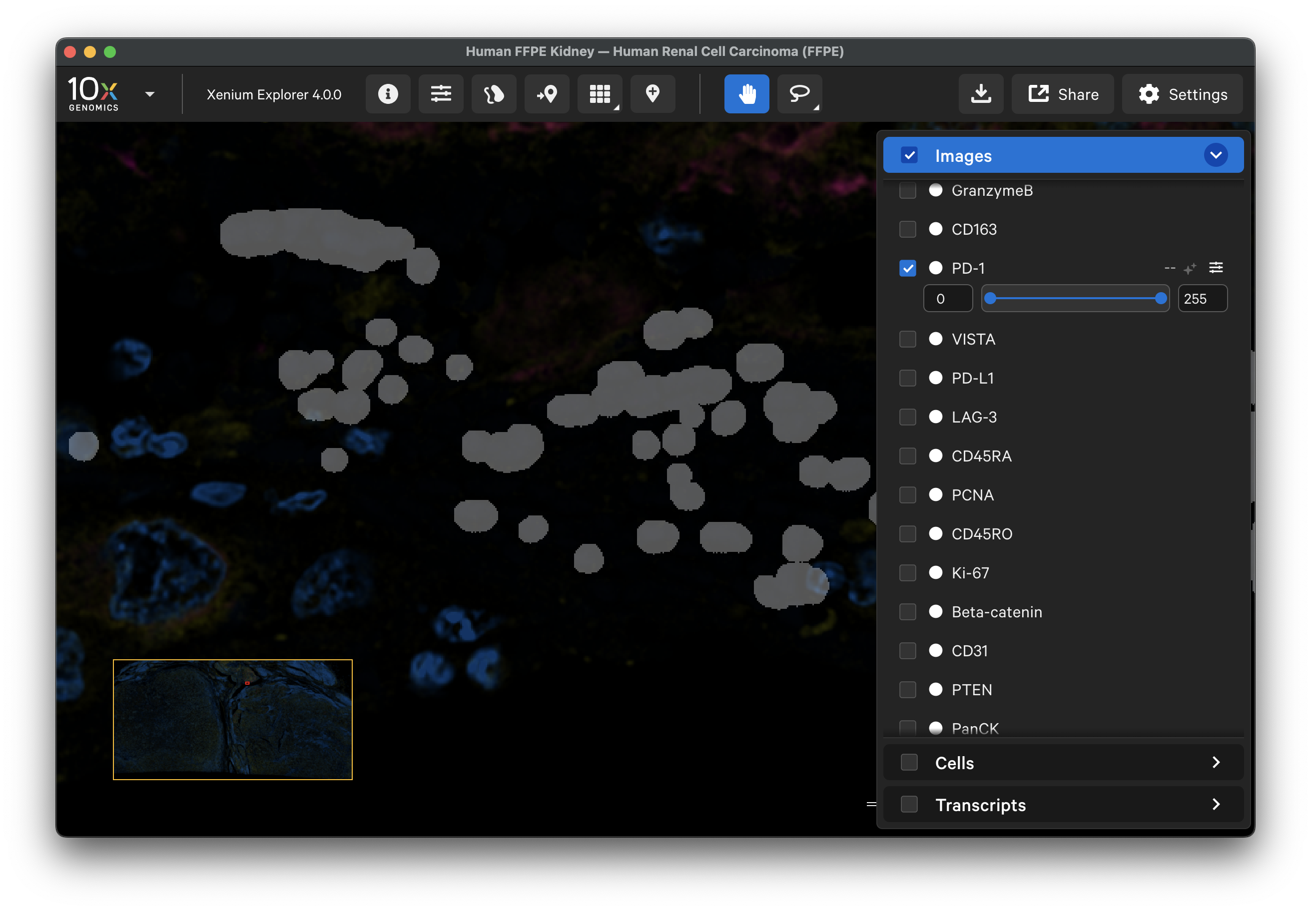1311x911 pixels.
Task: Click the PTEN channel label
Action: pyautogui.click(x=972, y=690)
